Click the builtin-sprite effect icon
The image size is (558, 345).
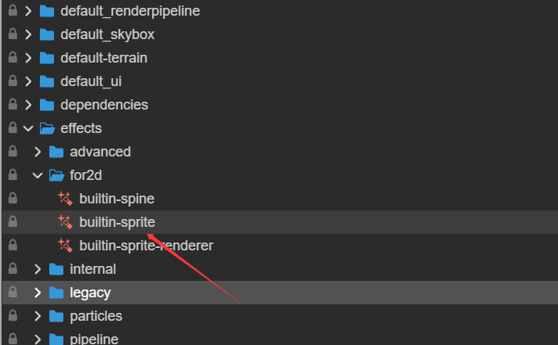(66, 222)
